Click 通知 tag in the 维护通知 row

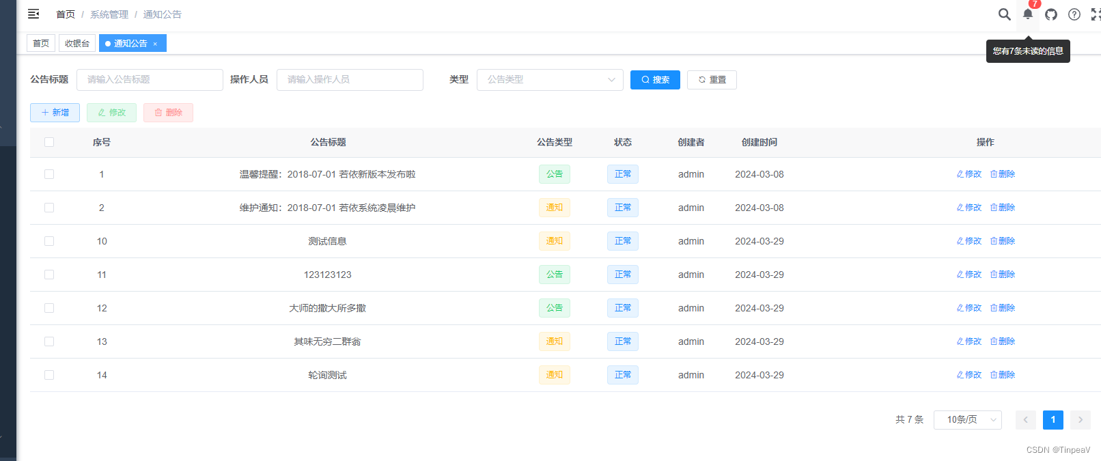click(x=555, y=208)
